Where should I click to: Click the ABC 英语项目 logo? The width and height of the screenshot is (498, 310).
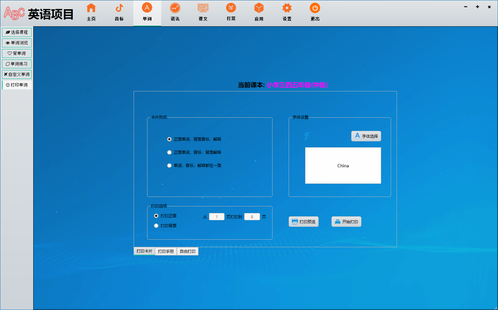pos(39,14)
